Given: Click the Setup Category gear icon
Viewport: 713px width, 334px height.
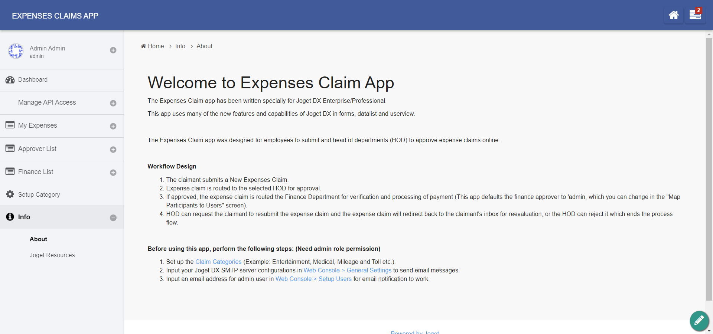Looking at the screenshot, I should (x=10, y=194).
